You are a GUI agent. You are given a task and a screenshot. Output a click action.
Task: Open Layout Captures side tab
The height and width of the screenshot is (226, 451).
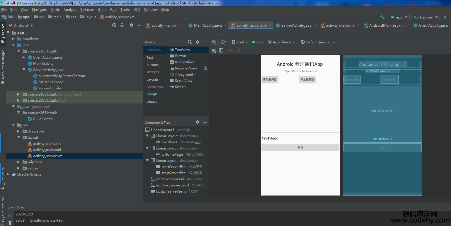(x=3, y=211)
